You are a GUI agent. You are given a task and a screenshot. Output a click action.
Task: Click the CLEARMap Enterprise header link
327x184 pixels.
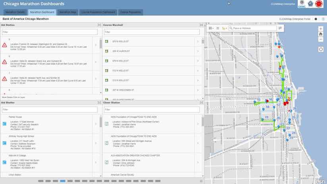coord(283,4)
